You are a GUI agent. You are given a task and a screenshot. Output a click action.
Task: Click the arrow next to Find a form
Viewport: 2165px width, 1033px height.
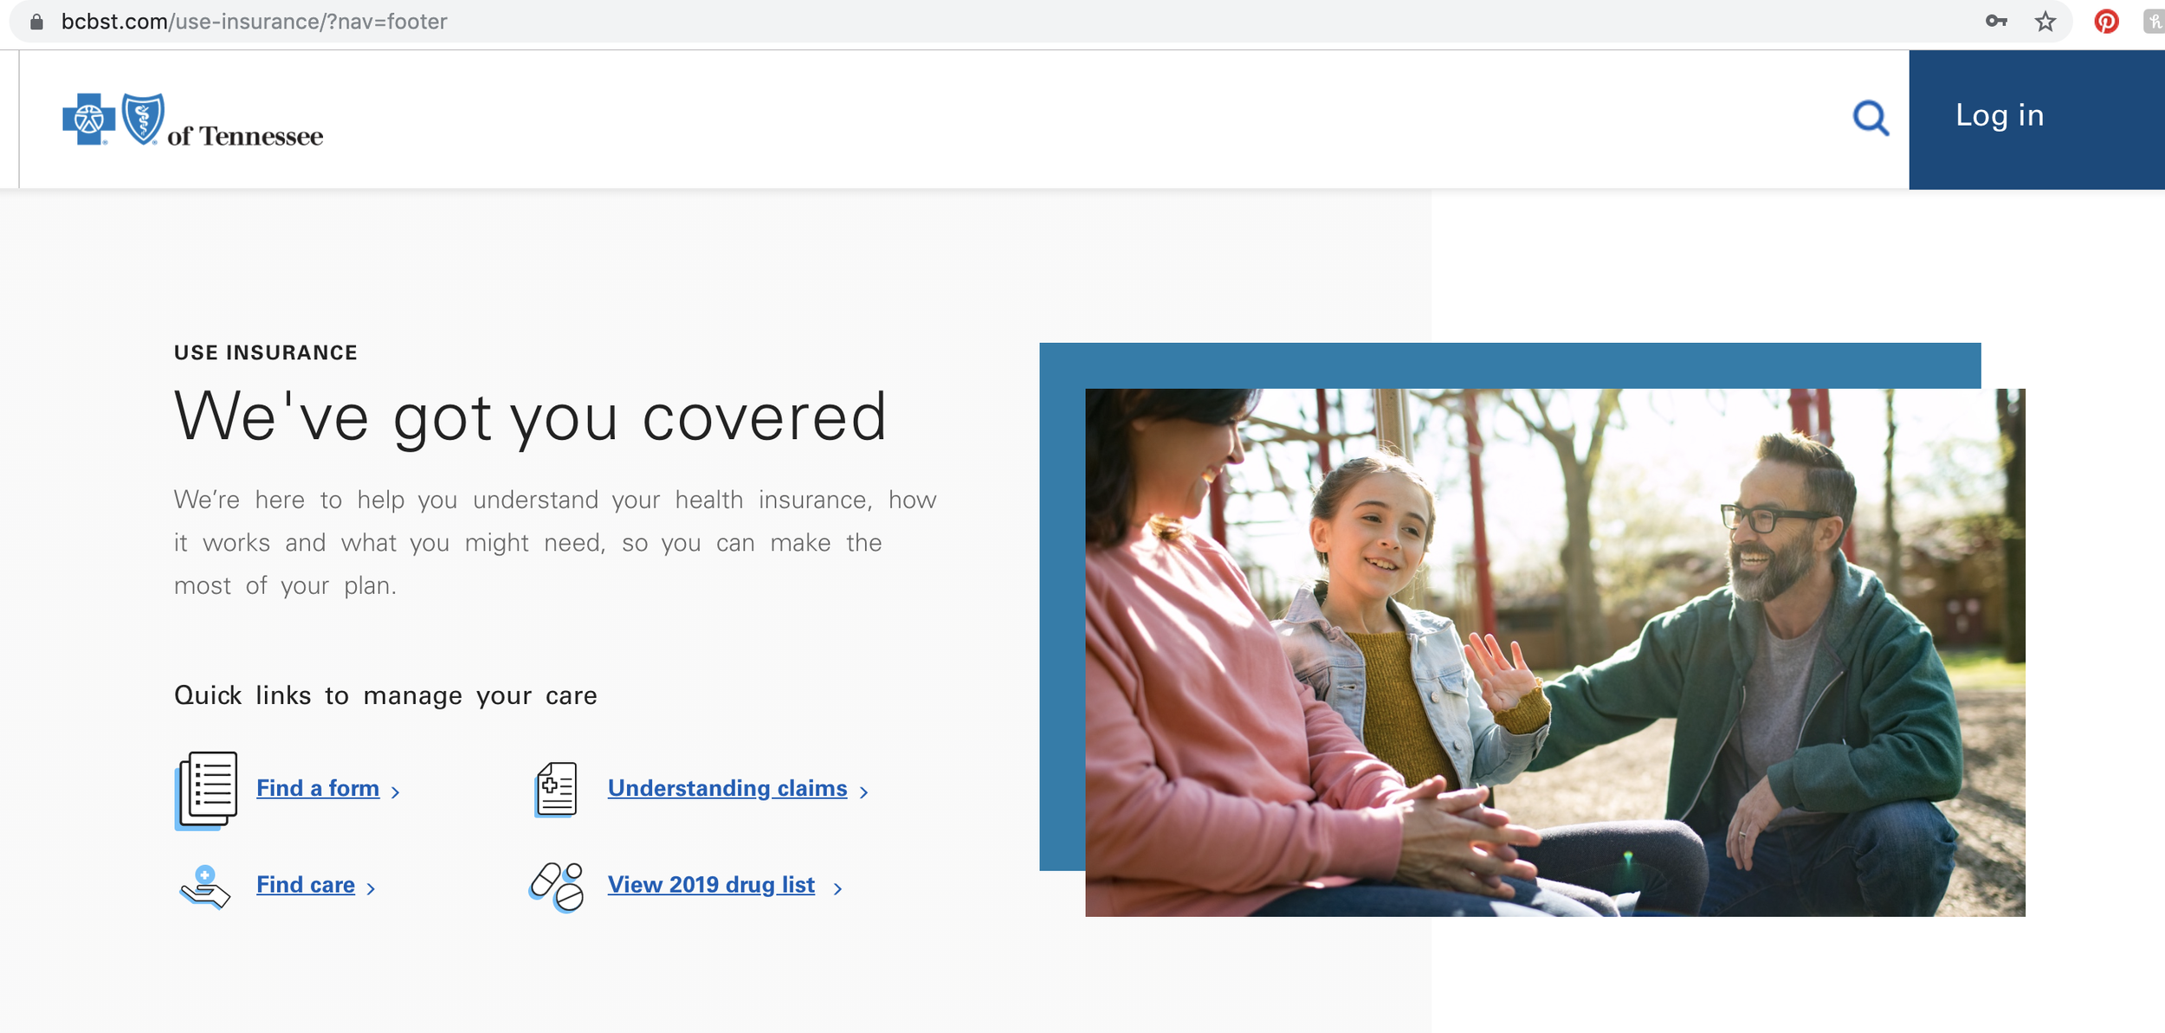tap(395, 791)
